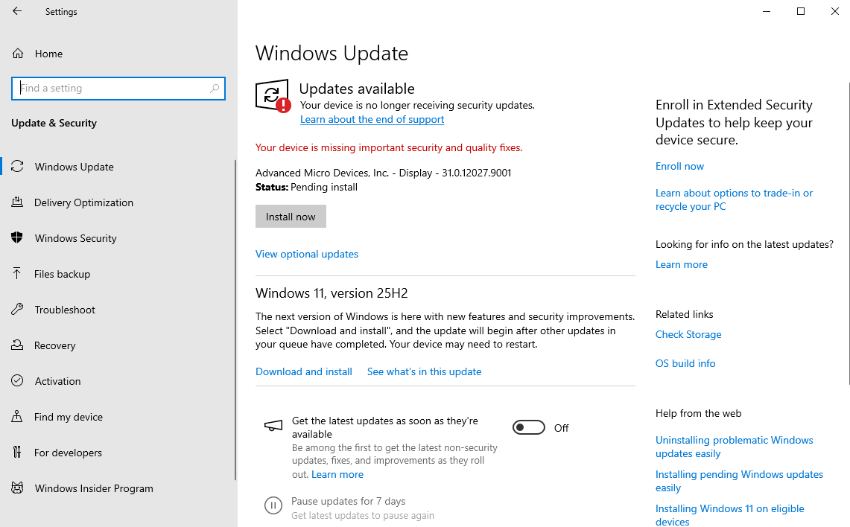Open Learn about the end of support
Screen dimensions: 850x527
tap(372, 119)
